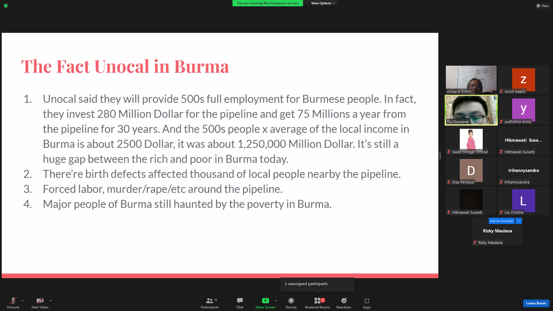Open the Reactions menu

(344, 303)
